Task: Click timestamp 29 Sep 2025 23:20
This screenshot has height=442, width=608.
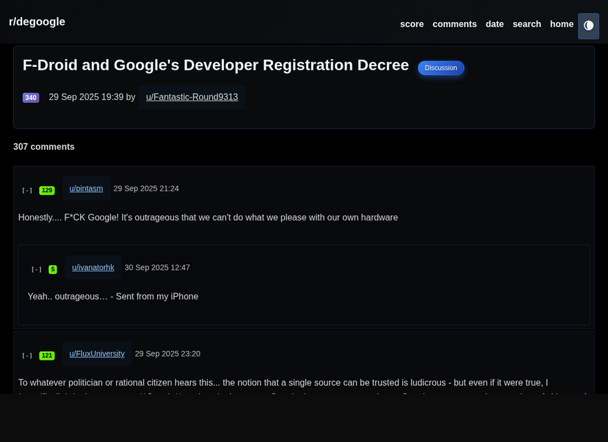Action: click(x=167, y=354)
